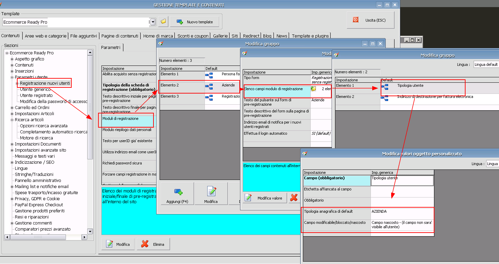The height and width of the screenshot is (264, 499).
Task: Click Modifica pencil button below parameters list
Action: (x=118, y=244)
